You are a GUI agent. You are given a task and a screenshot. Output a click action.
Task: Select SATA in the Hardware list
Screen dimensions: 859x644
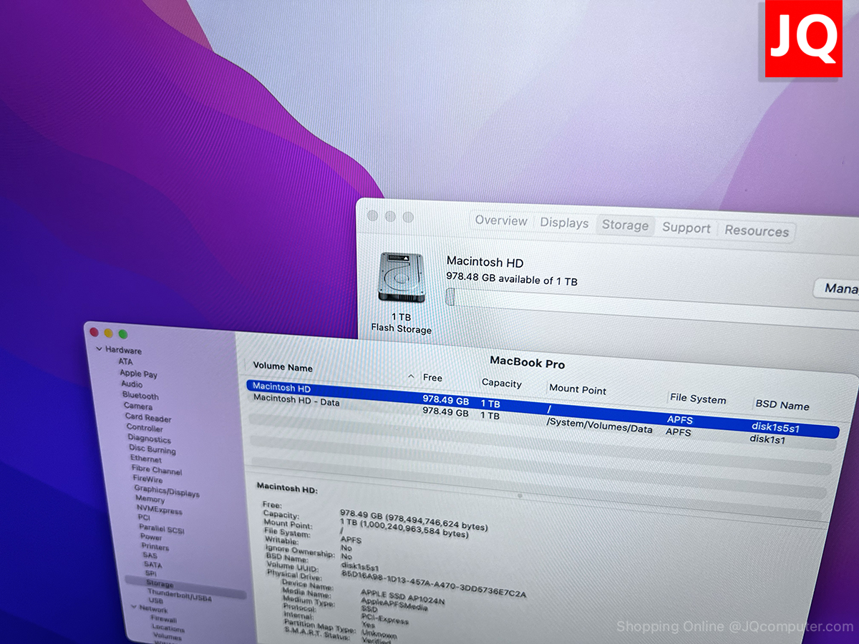click(x=152, y=565)
